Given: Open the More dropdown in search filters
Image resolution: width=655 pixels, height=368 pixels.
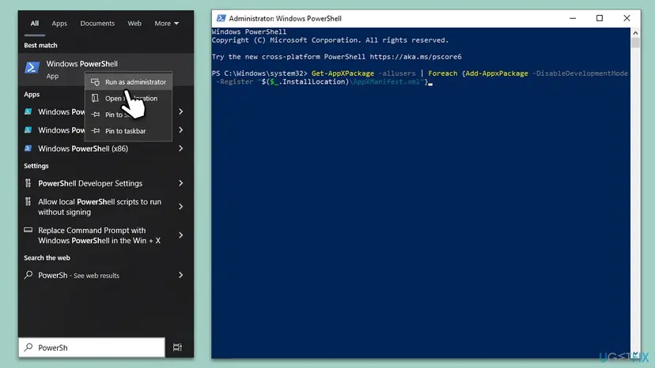Looking at the screenshot, I should [166, 24].
